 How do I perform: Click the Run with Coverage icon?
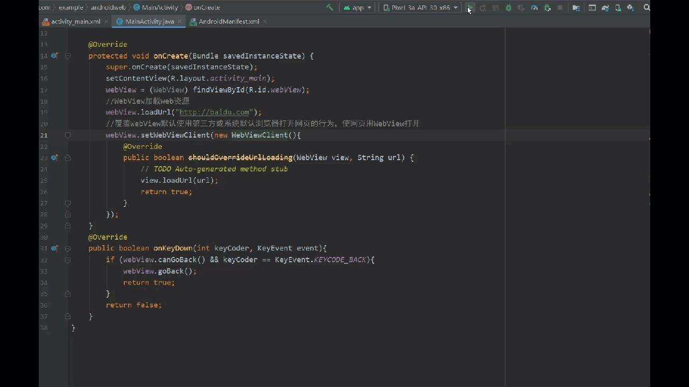521,8
